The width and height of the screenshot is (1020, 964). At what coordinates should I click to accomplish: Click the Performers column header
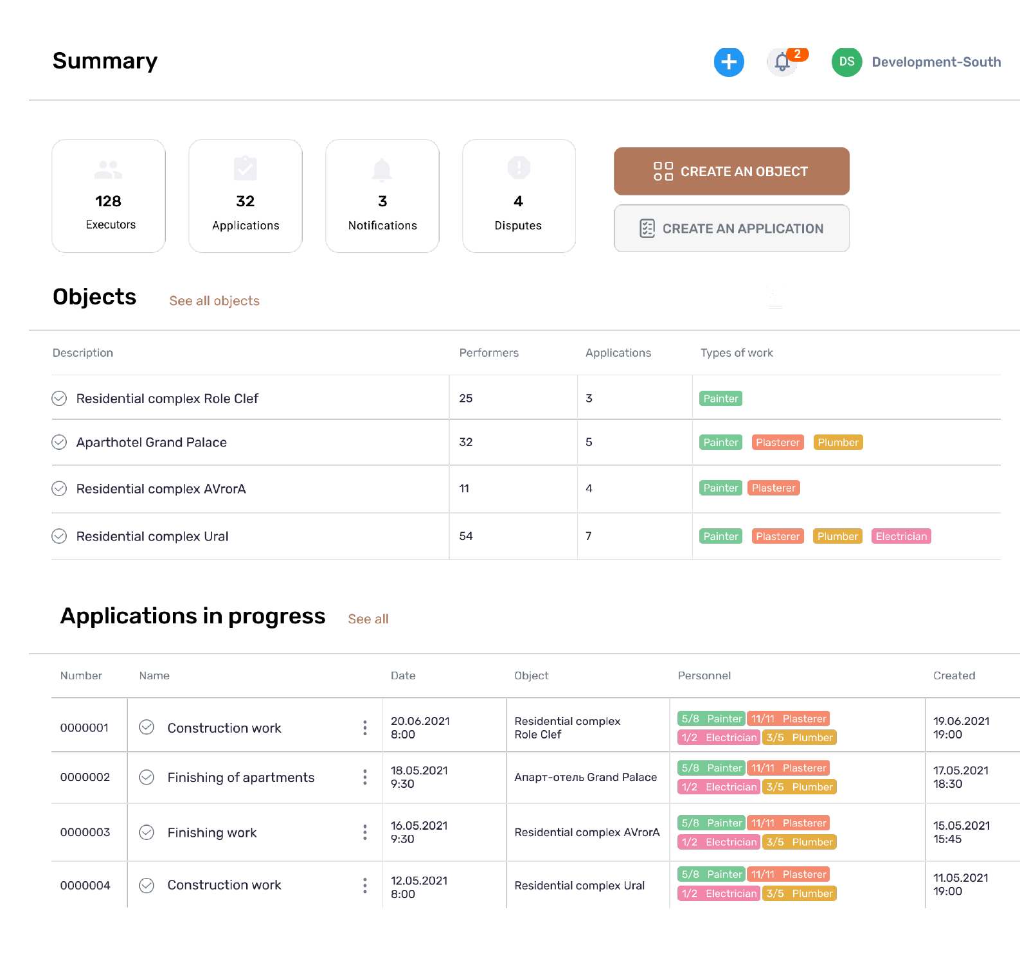tap(488, 353)
